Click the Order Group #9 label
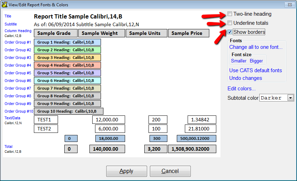The width and height of the screenshot is (297, 181). point(18,104)
